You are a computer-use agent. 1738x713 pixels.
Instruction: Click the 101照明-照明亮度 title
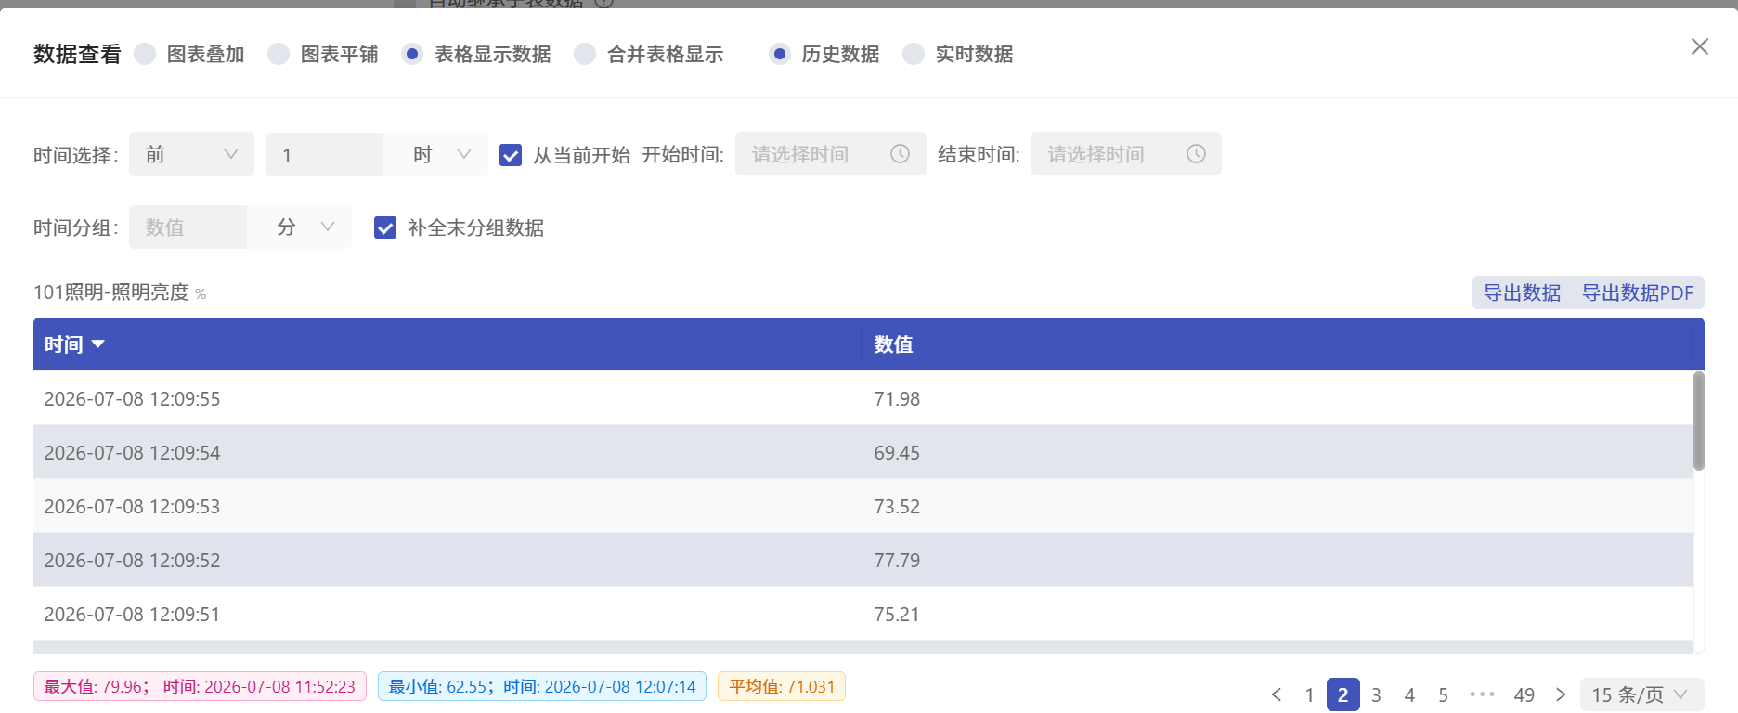(x=111, y=292)
